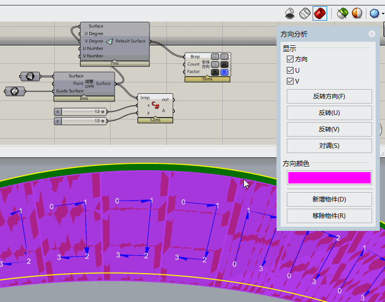Click the dark button beside Factor input

click(x=215, y=72)
